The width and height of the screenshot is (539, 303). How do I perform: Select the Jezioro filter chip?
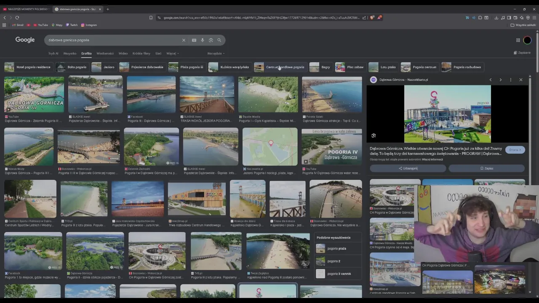103,67
